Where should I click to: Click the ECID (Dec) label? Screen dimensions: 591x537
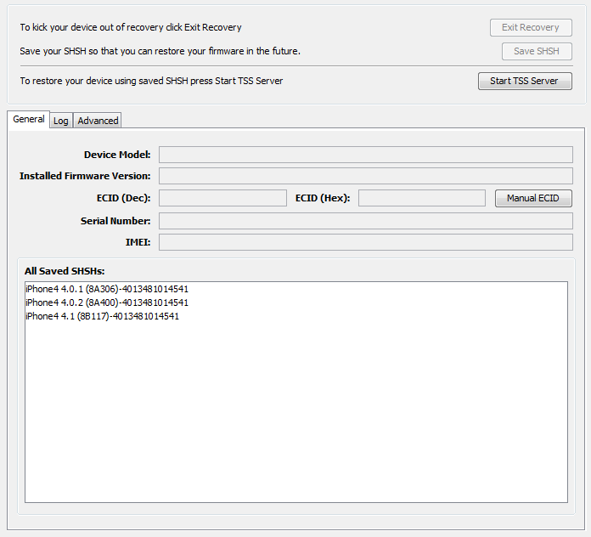point(124,198)
